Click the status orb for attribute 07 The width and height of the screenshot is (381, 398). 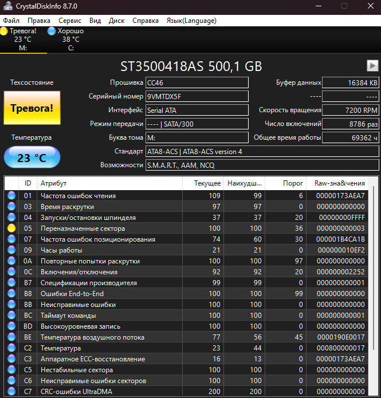(11, 239)
